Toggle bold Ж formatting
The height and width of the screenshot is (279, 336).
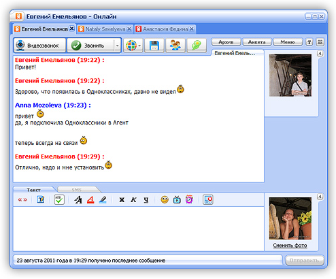click(122, 200)
